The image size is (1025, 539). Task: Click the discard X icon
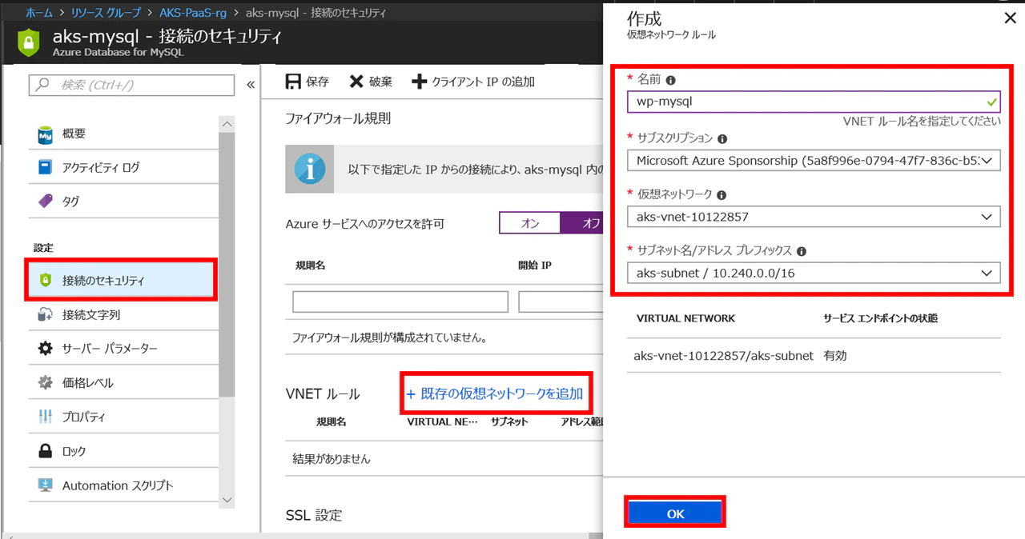click(x=356, y=82)
